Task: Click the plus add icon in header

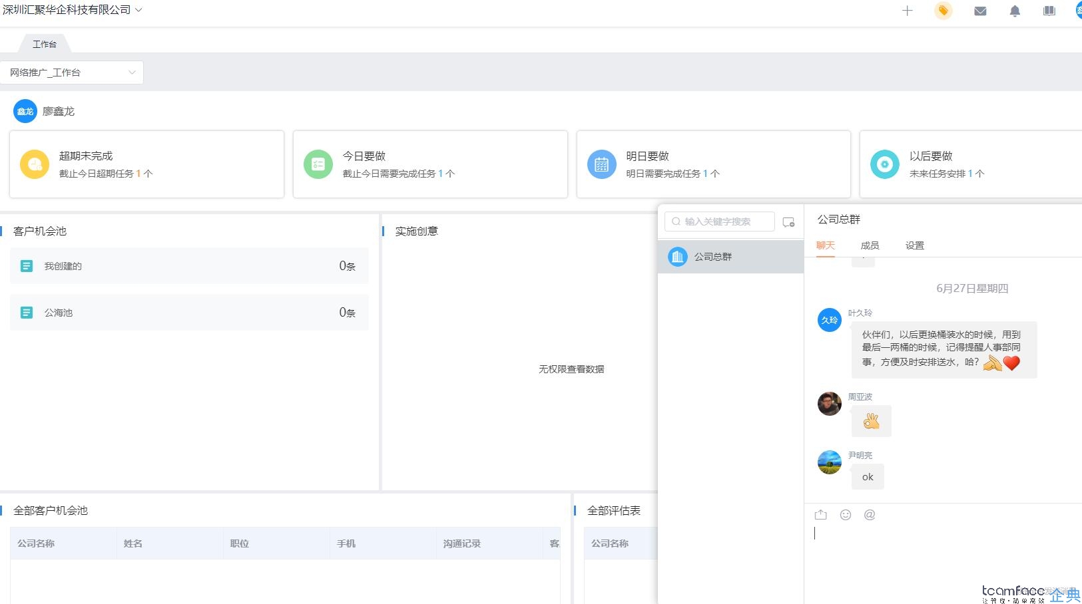Action: tap(907, 11)
